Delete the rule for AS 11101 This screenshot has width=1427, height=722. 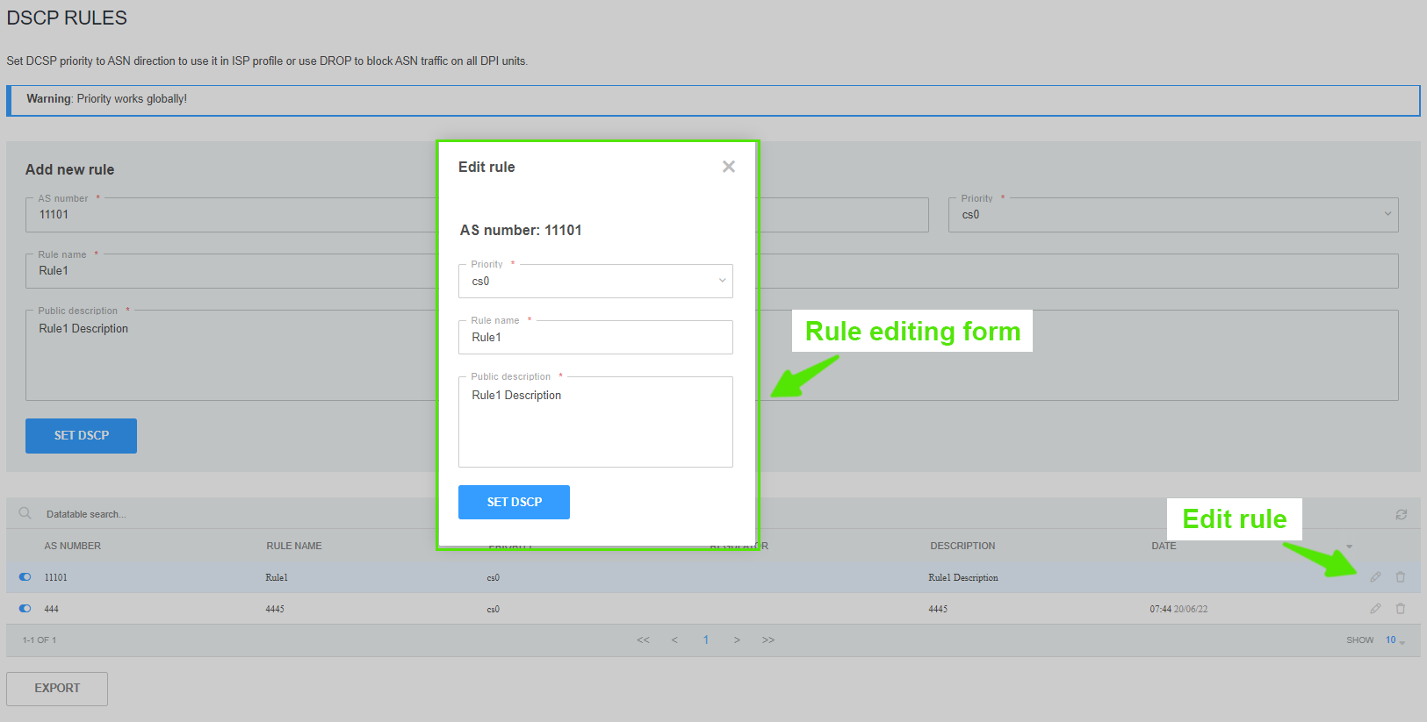pyautogui.click(x=1400, y=577)
